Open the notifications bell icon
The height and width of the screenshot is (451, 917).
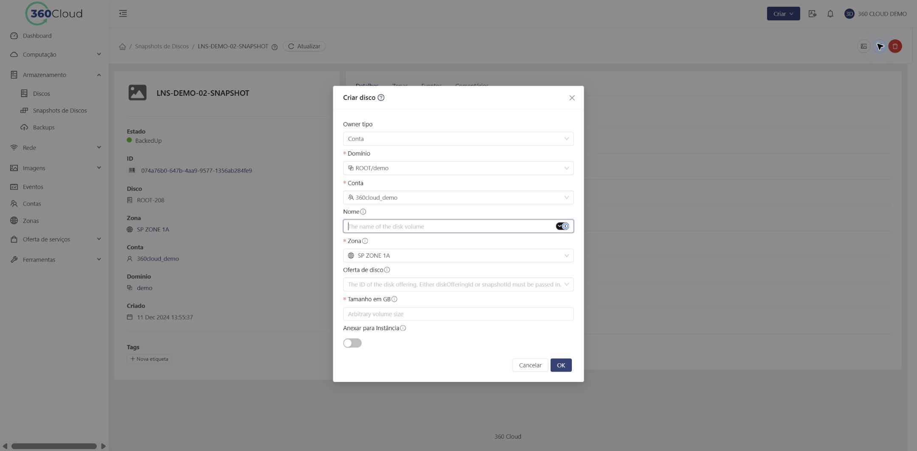830,14
